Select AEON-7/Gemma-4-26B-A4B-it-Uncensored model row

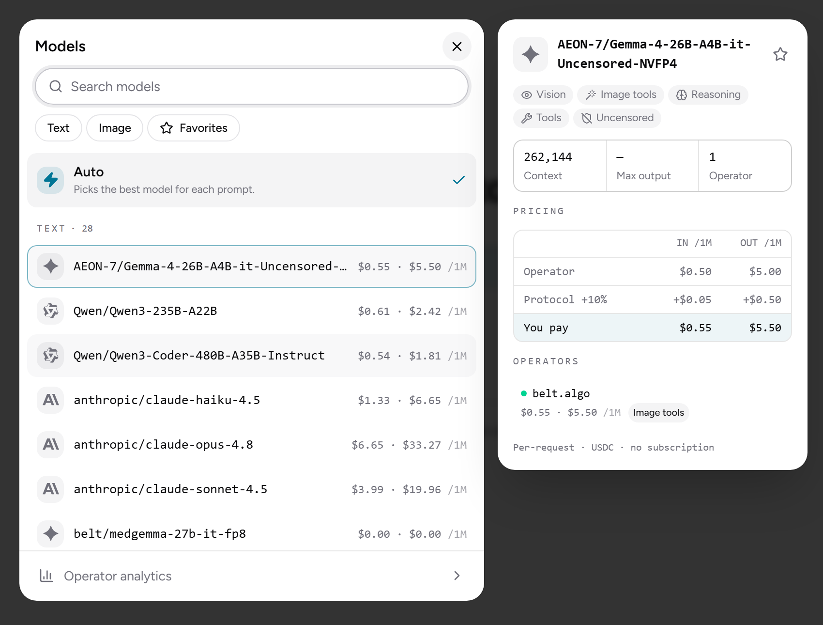tap(252, 266)
